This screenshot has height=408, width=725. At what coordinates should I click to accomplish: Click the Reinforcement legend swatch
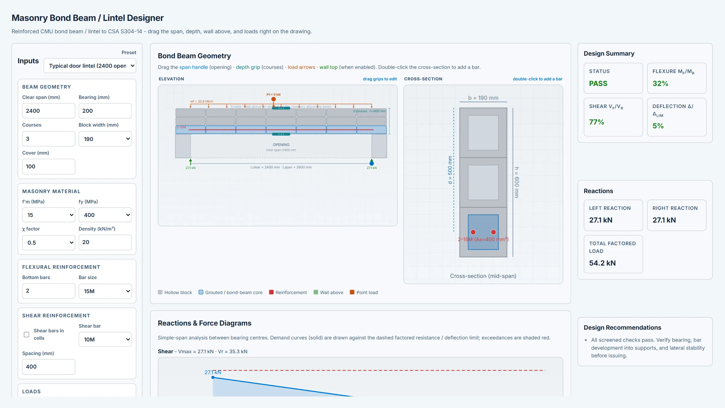(271, 292)
